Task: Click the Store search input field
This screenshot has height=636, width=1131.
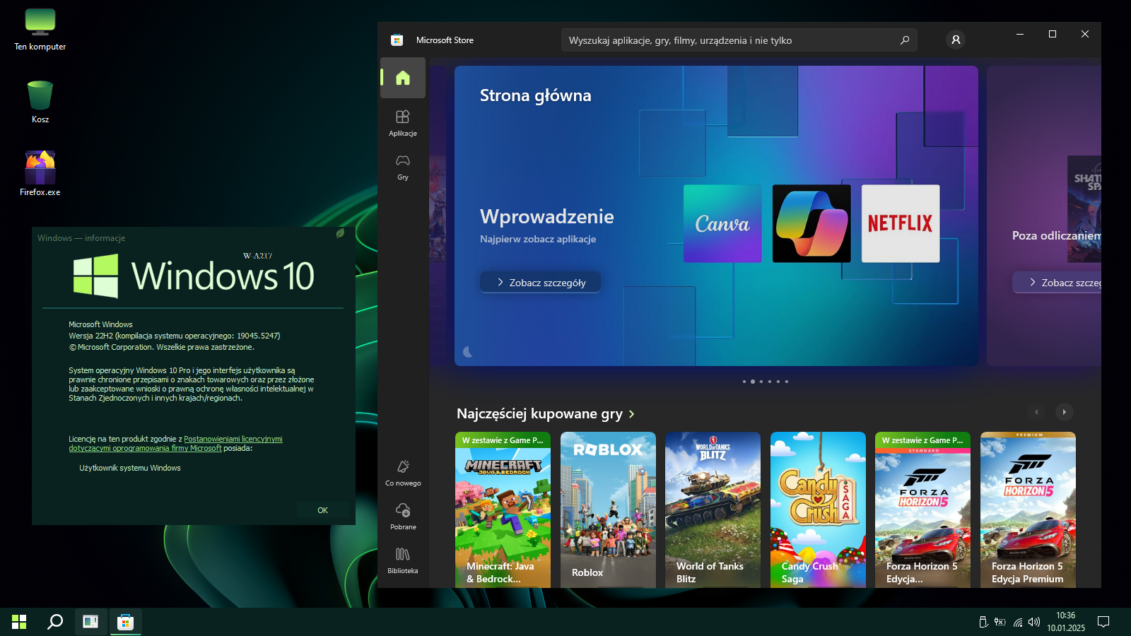Action: (x=728, y=40)
